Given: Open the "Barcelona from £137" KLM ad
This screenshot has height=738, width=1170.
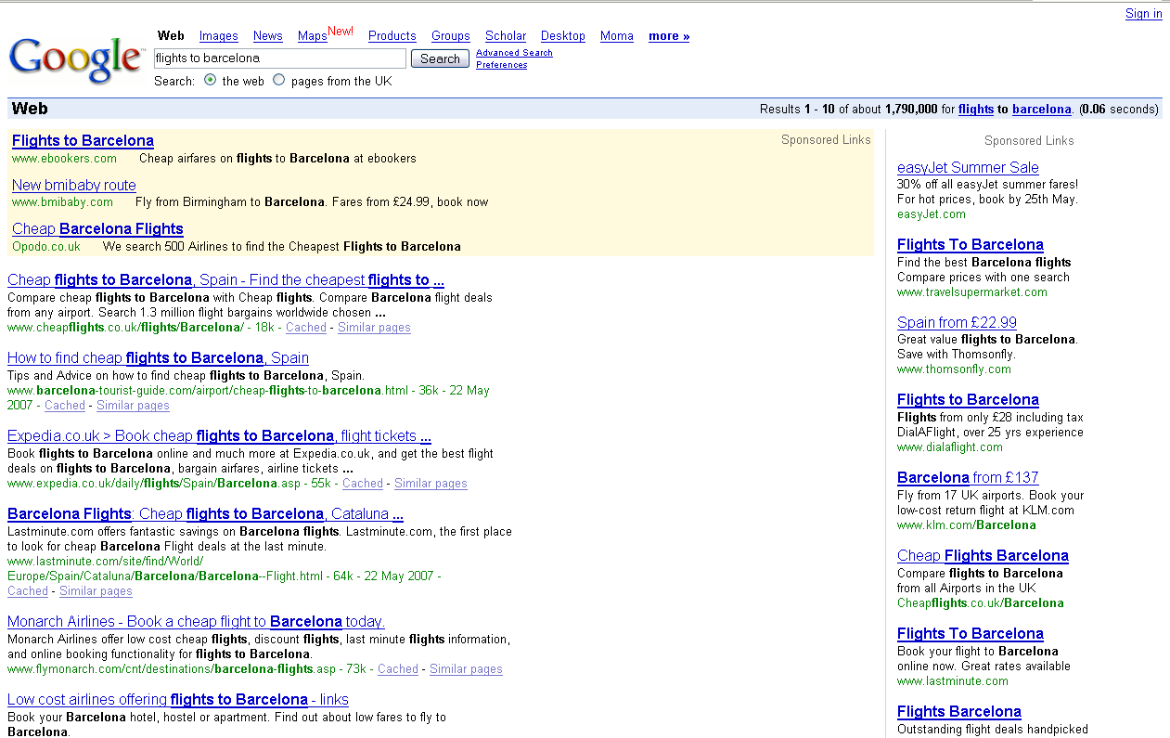Looking at the screenshot, I should (x=968, y=478).
